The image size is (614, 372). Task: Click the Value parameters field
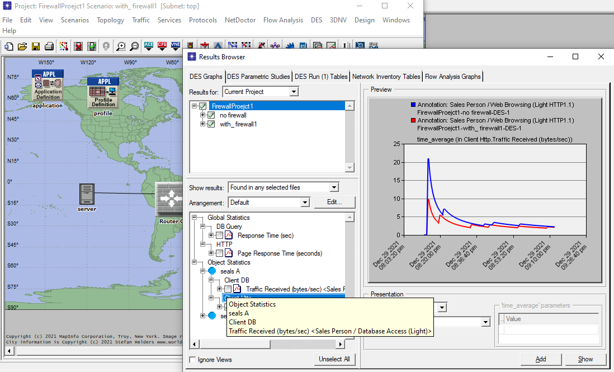551,329
